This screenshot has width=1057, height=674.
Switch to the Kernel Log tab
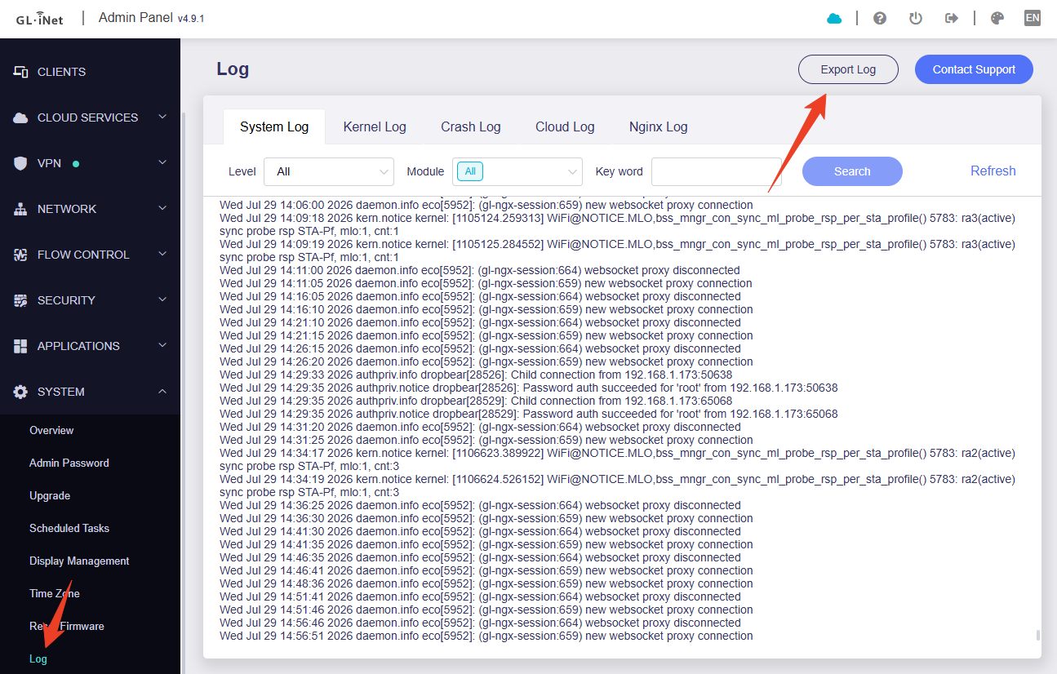click(375, 126)
